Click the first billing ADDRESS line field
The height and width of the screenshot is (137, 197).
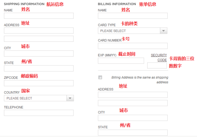click(133, 95)
